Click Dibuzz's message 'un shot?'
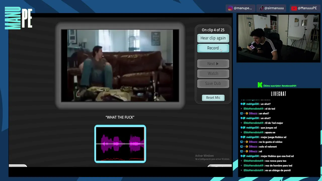Screen dimensions: 322x181 click(x=264, y=114)
